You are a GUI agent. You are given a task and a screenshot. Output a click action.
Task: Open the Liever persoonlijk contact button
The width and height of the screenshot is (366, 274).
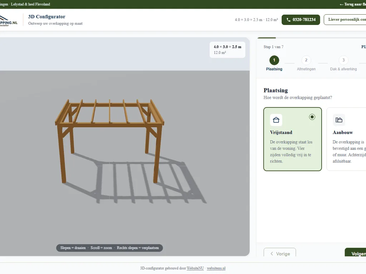pos(345,20)
